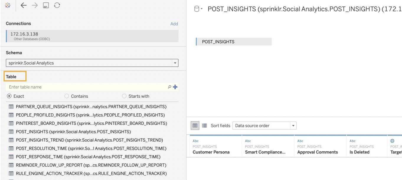Click Abc type icon above Smart Compliance
This screenshot has height=180, width=402.
(x=248, y=141)
